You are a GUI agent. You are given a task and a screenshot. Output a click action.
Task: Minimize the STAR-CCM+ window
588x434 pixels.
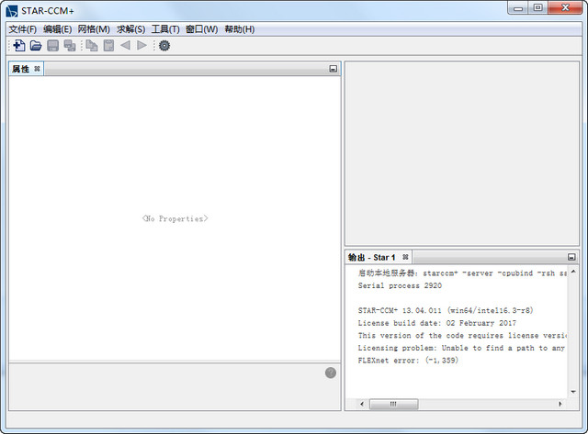click(x=518, y=8)
